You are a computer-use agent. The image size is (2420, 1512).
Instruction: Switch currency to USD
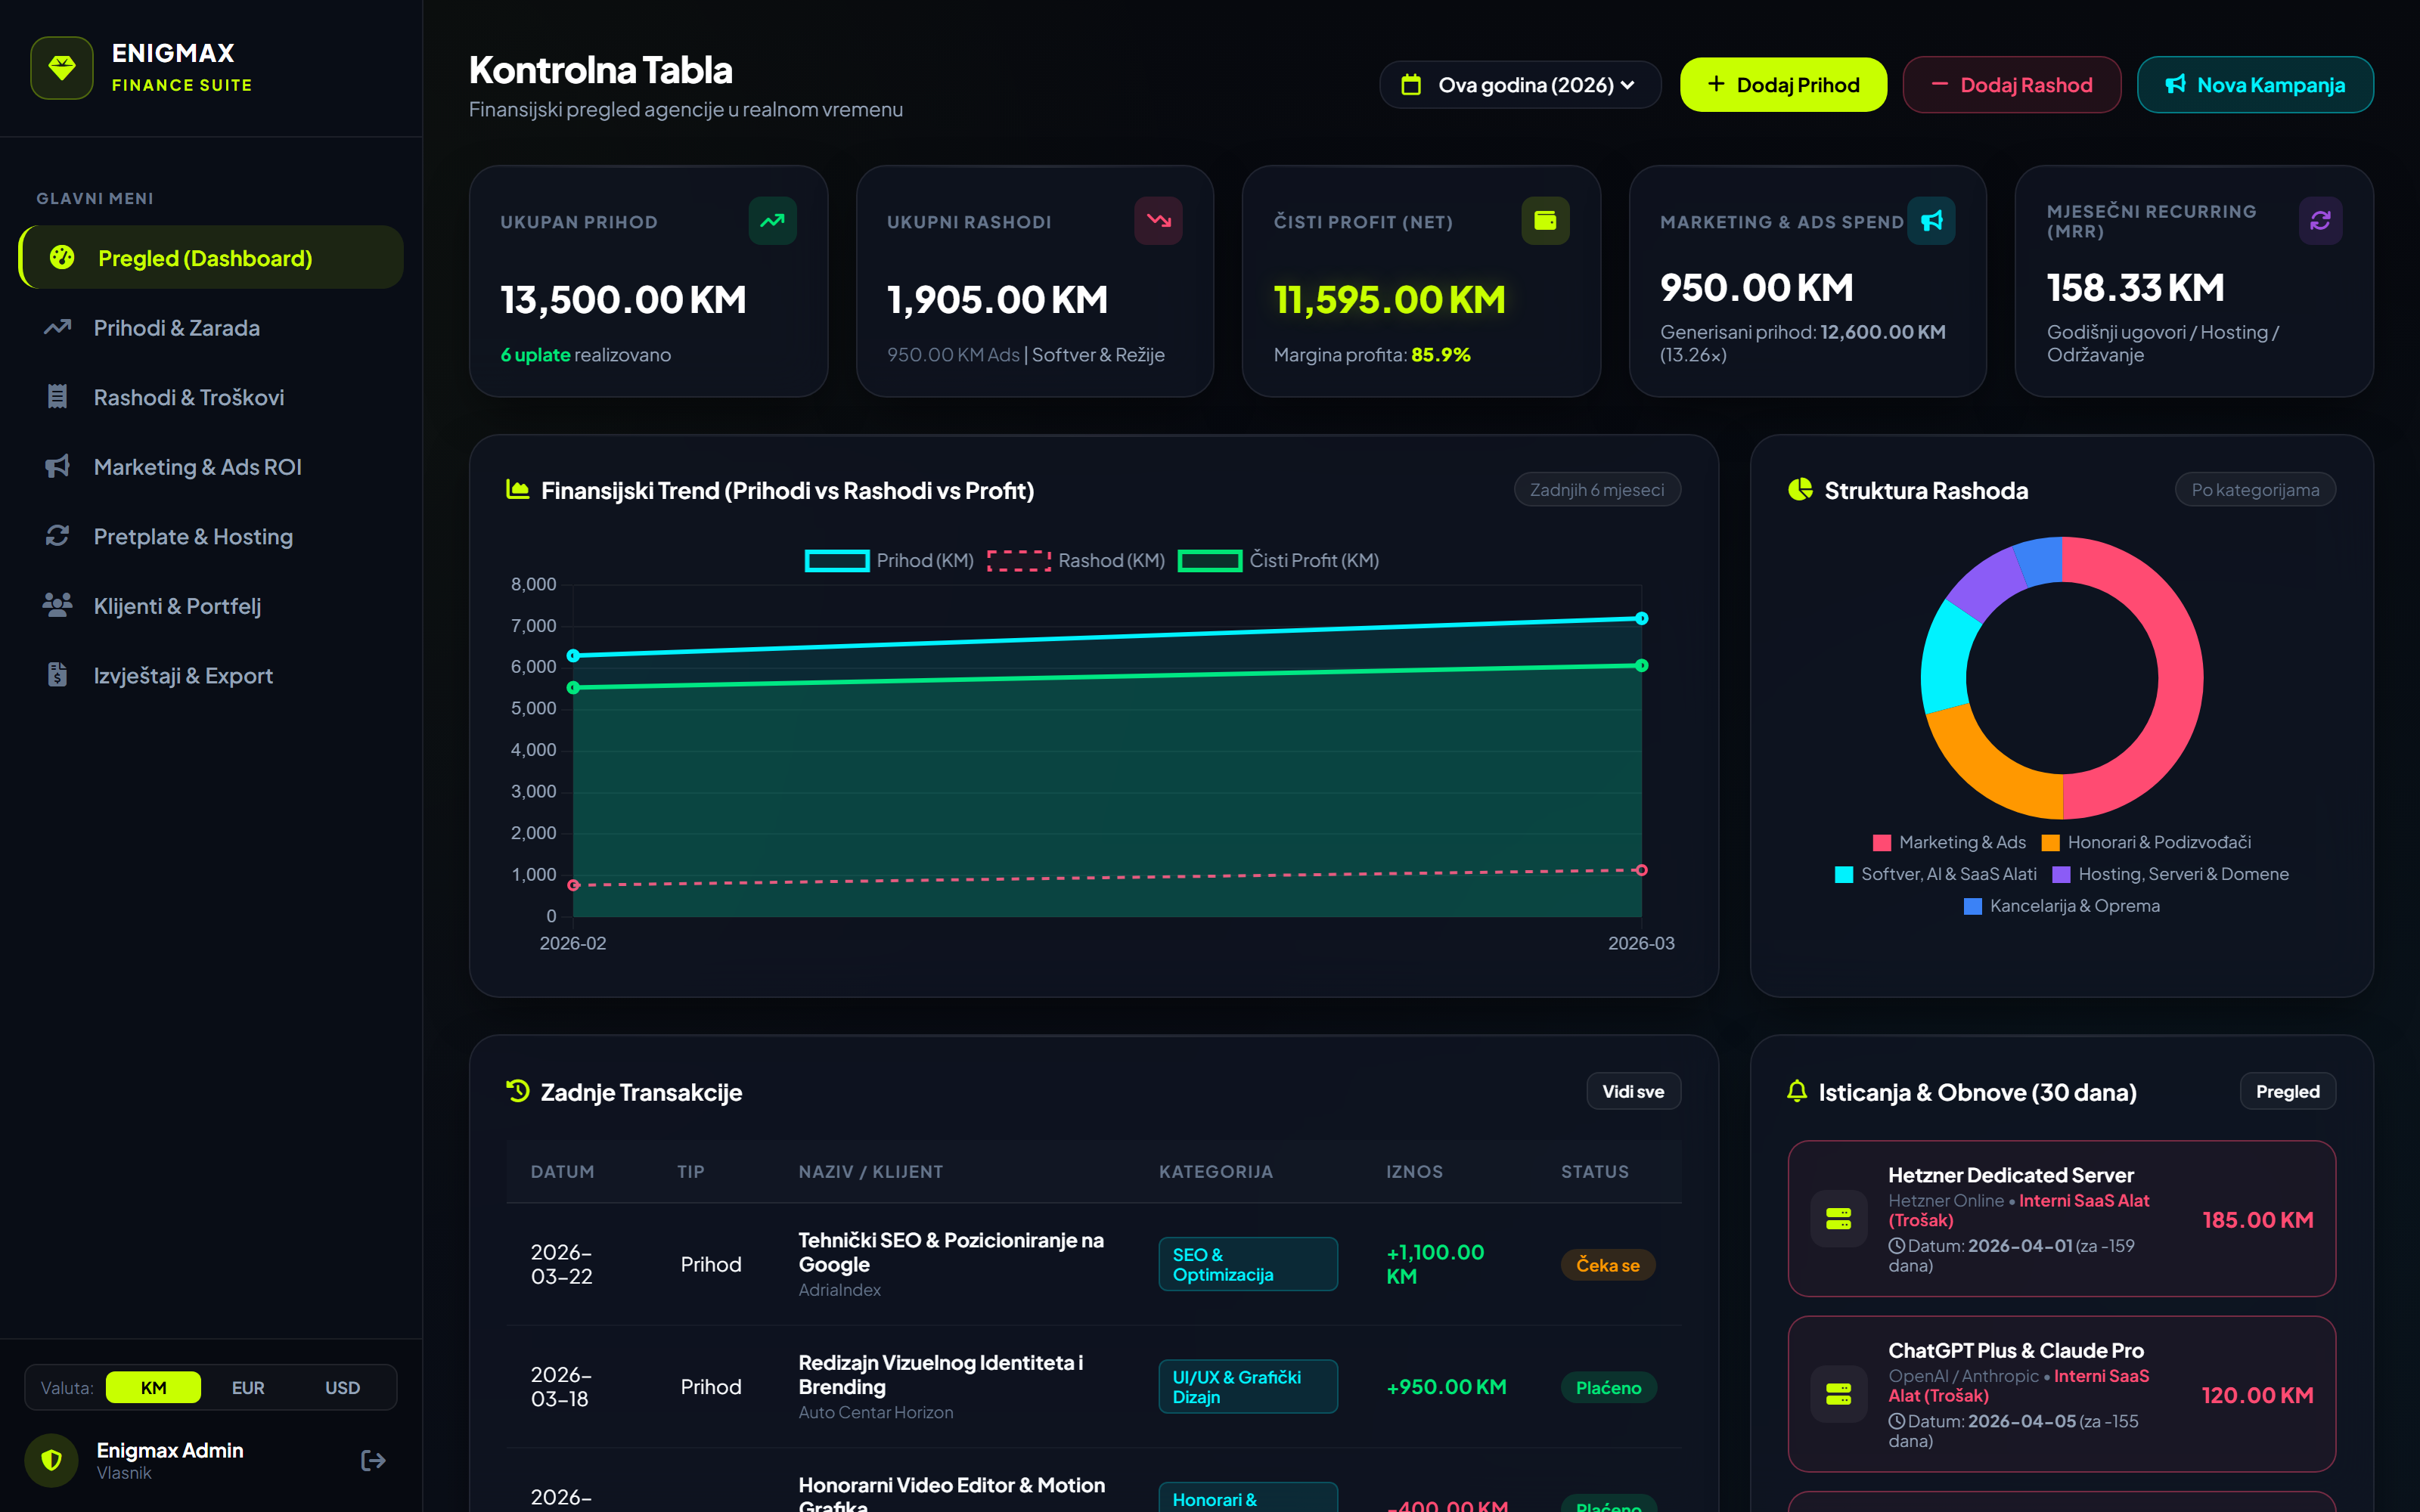coord(342,1388)
